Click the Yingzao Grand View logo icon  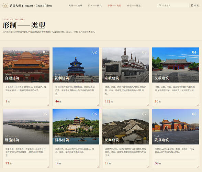click(x=5, y=6)
